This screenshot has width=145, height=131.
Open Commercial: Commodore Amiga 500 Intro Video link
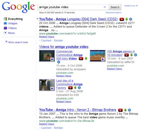point(69,55)
